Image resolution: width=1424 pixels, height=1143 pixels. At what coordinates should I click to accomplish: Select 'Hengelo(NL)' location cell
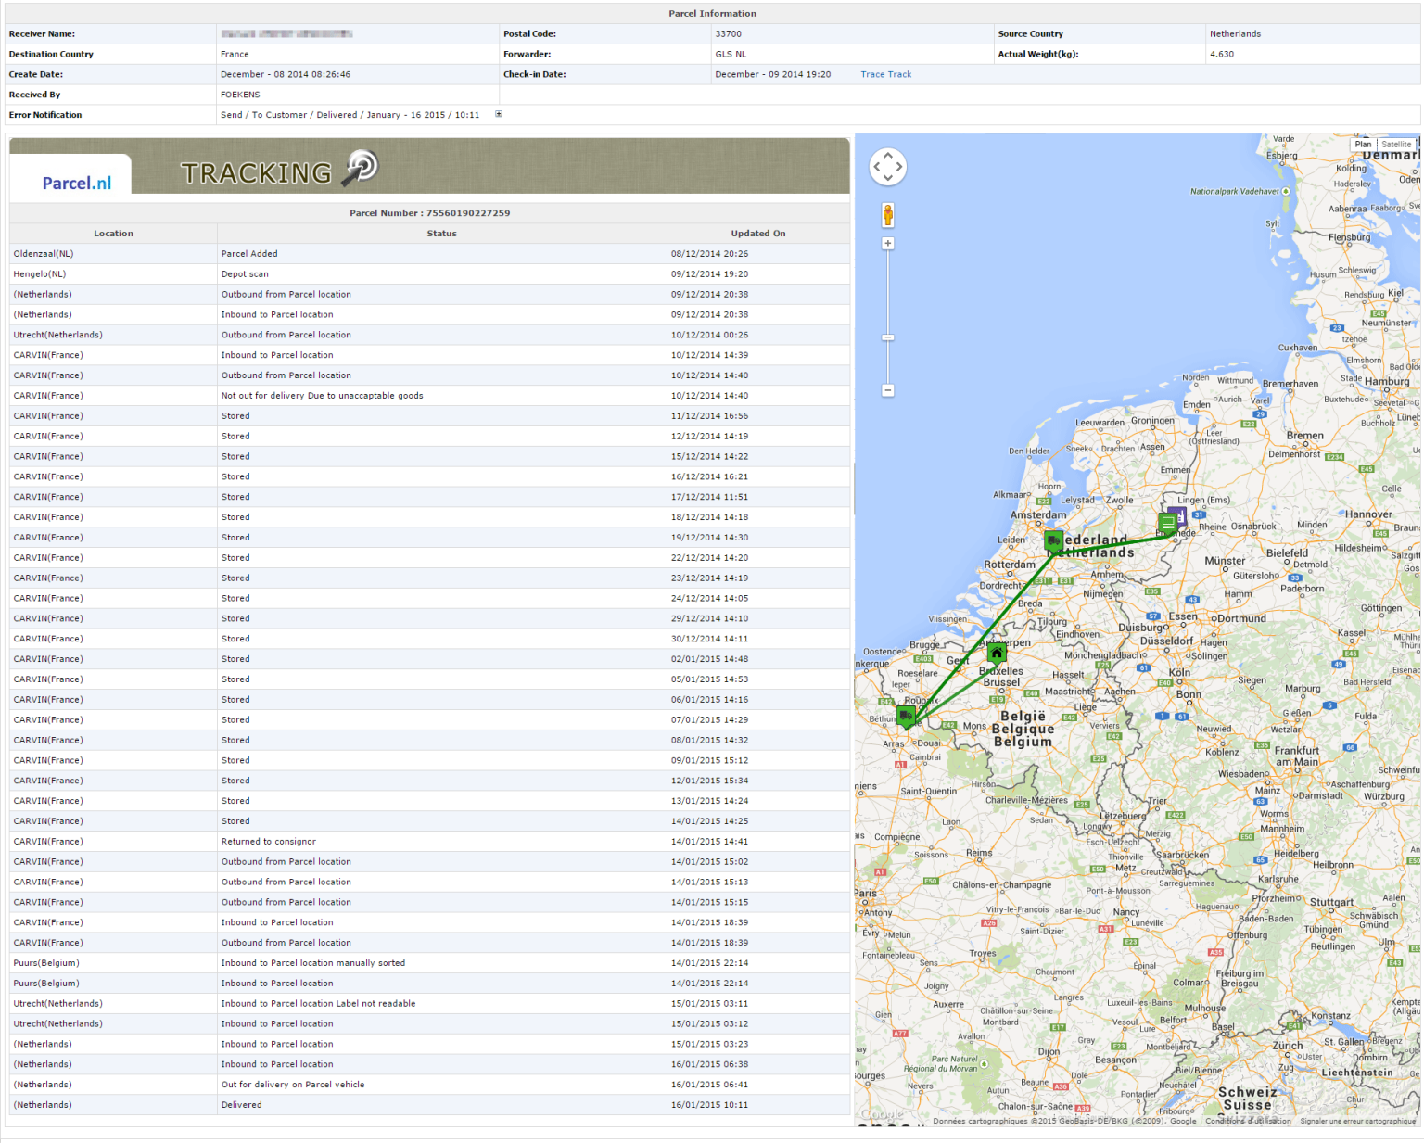(113, 274)
